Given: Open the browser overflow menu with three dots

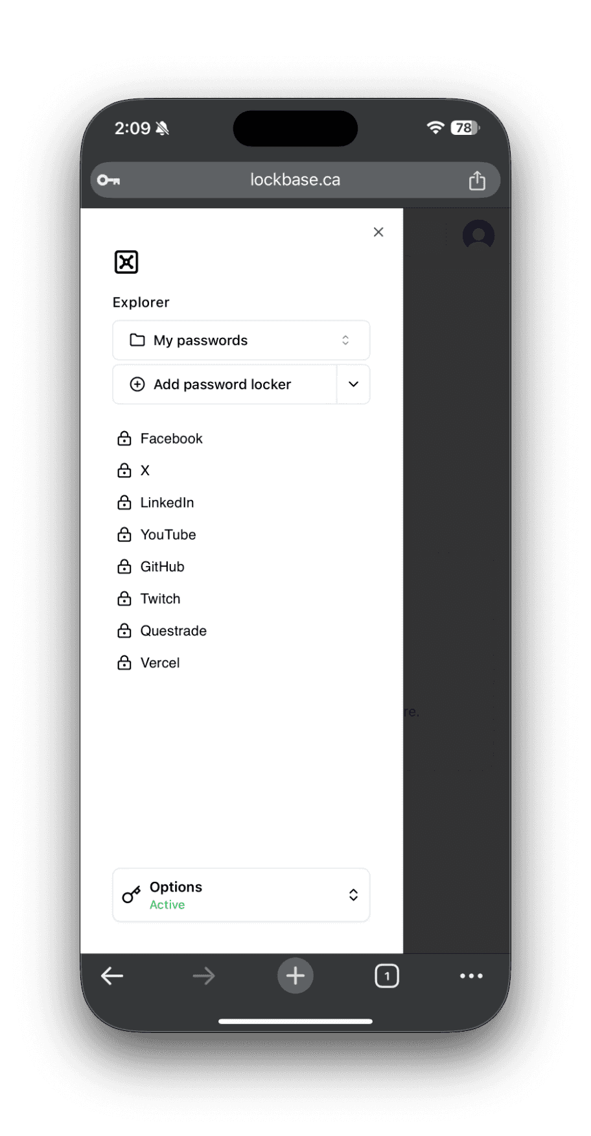Looking at the screenshot, I should 471,975.
